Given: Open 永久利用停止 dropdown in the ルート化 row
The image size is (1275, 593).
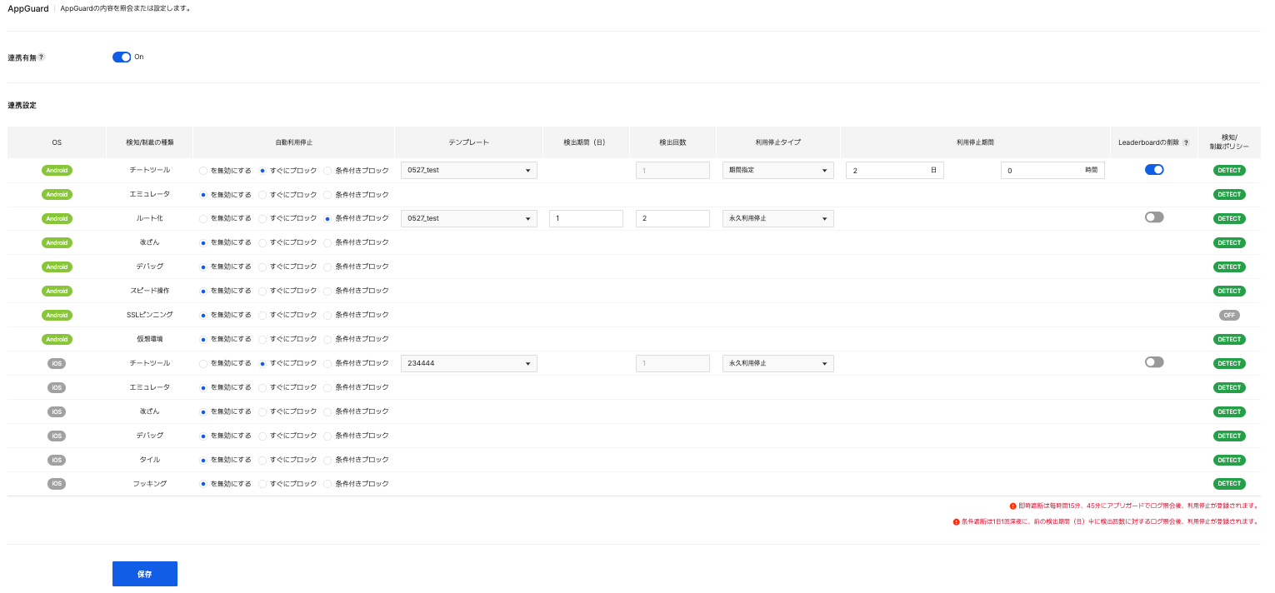Looking at the screenshot, I should (778, 218).
